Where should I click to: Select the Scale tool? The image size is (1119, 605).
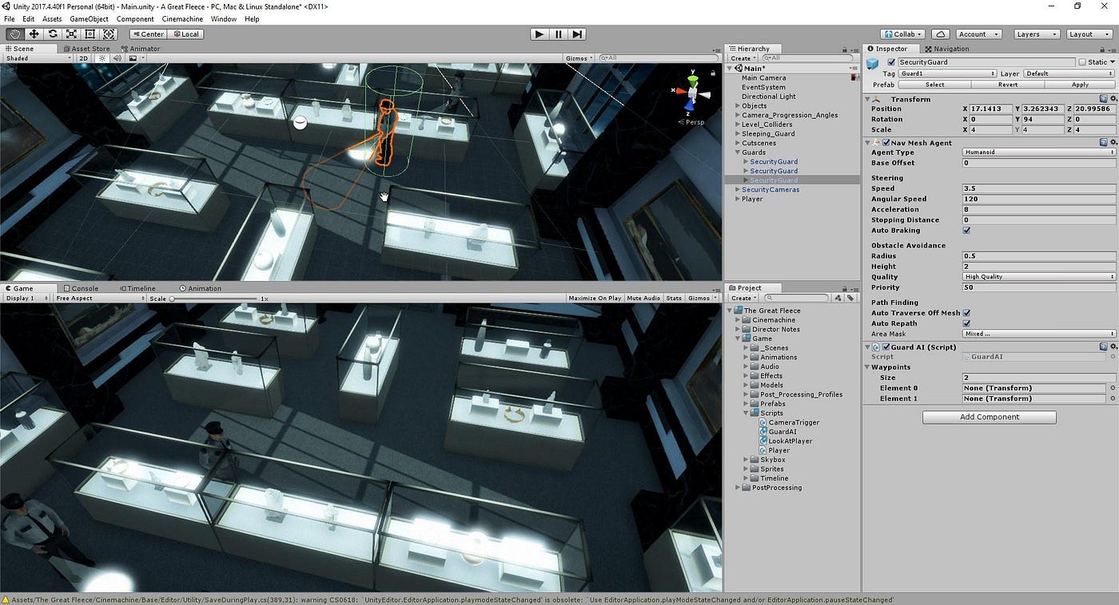point(71,34)
